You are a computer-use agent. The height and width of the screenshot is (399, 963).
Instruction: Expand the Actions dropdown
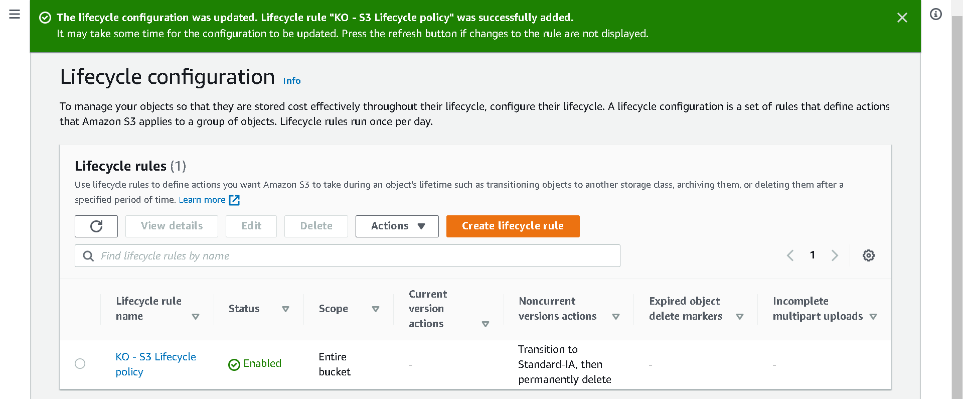click(397, 226)
